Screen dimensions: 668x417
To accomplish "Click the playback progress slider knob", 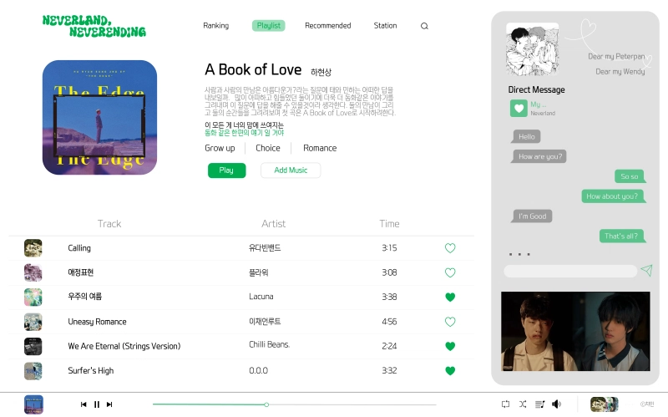I will [x=266, y=404].
